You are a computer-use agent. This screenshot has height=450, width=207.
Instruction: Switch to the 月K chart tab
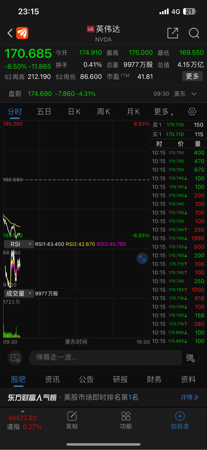coord(133,111)
